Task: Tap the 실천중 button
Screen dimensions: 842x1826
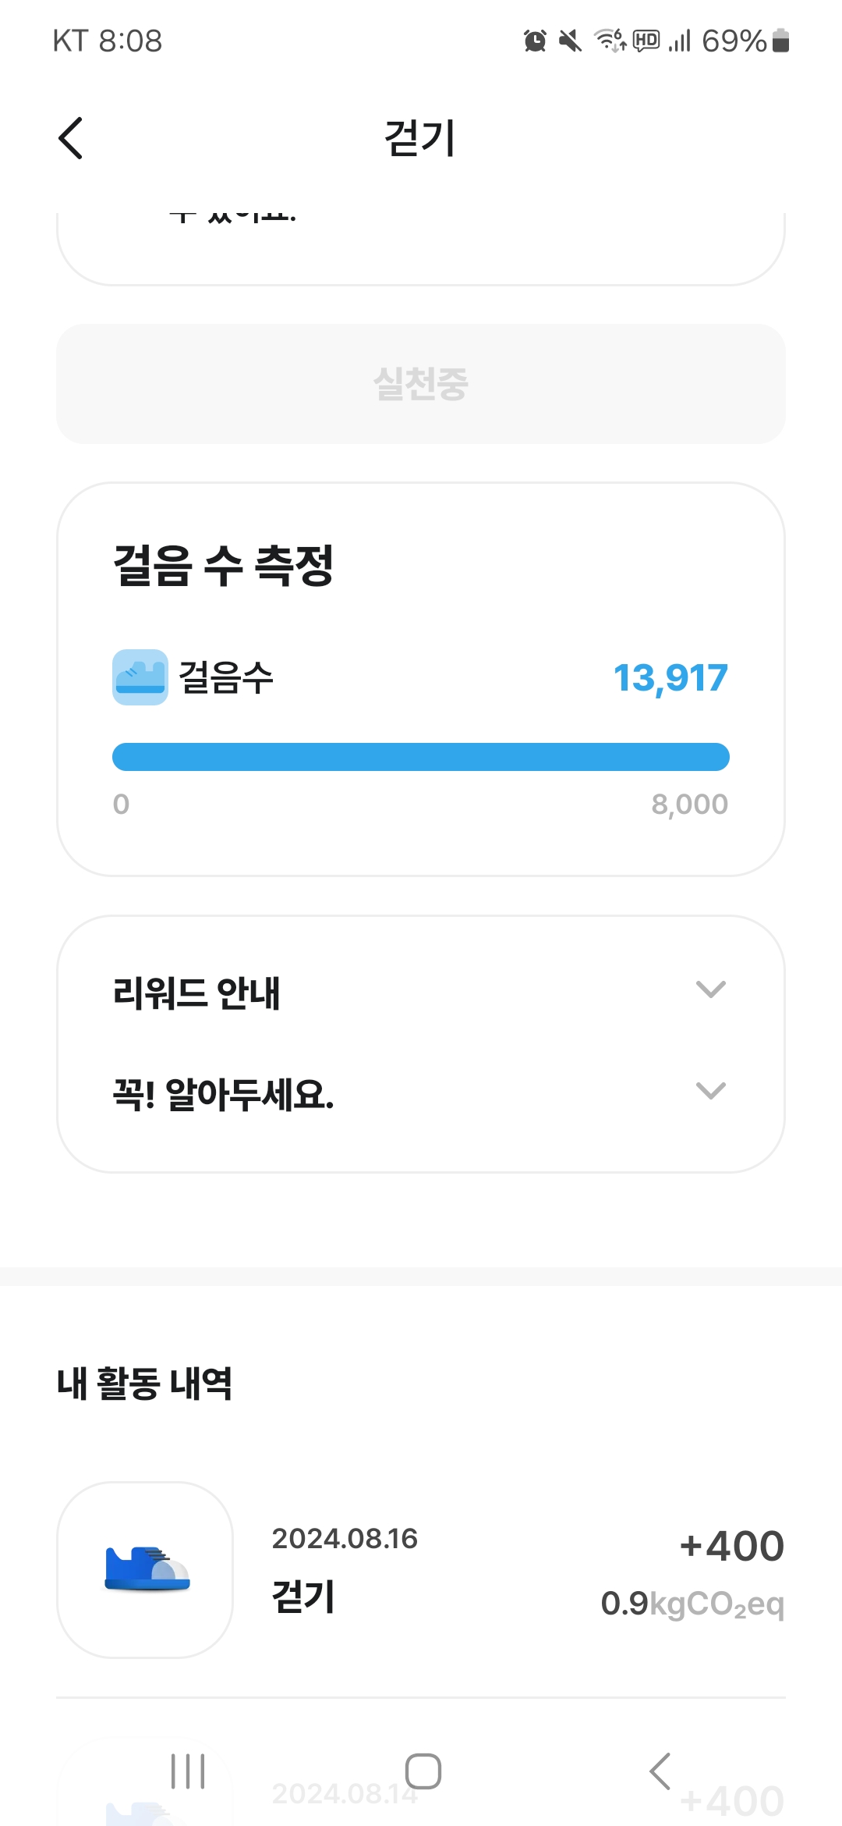Action: click(x=421, y=384)
